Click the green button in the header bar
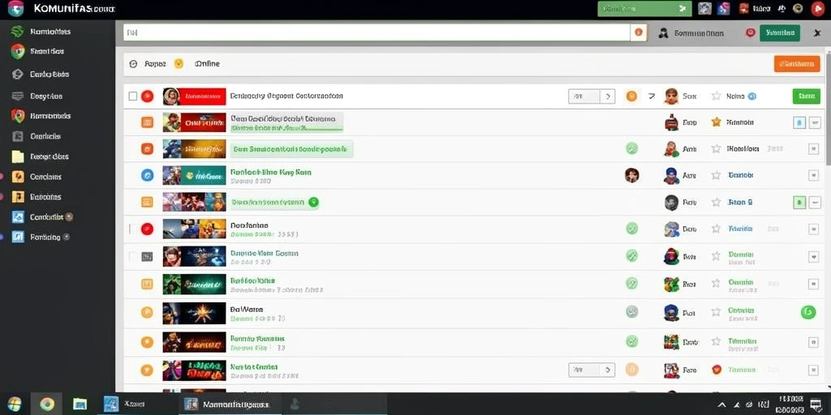The height and width of the screenshot is (415, 831). pos(780,32)
